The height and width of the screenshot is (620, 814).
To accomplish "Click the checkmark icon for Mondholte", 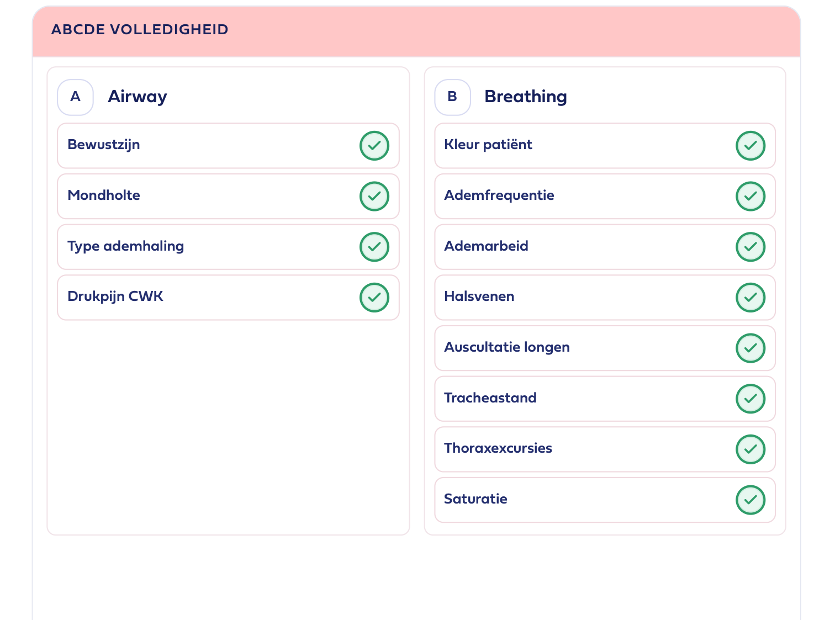I will [x=374, y=197].
